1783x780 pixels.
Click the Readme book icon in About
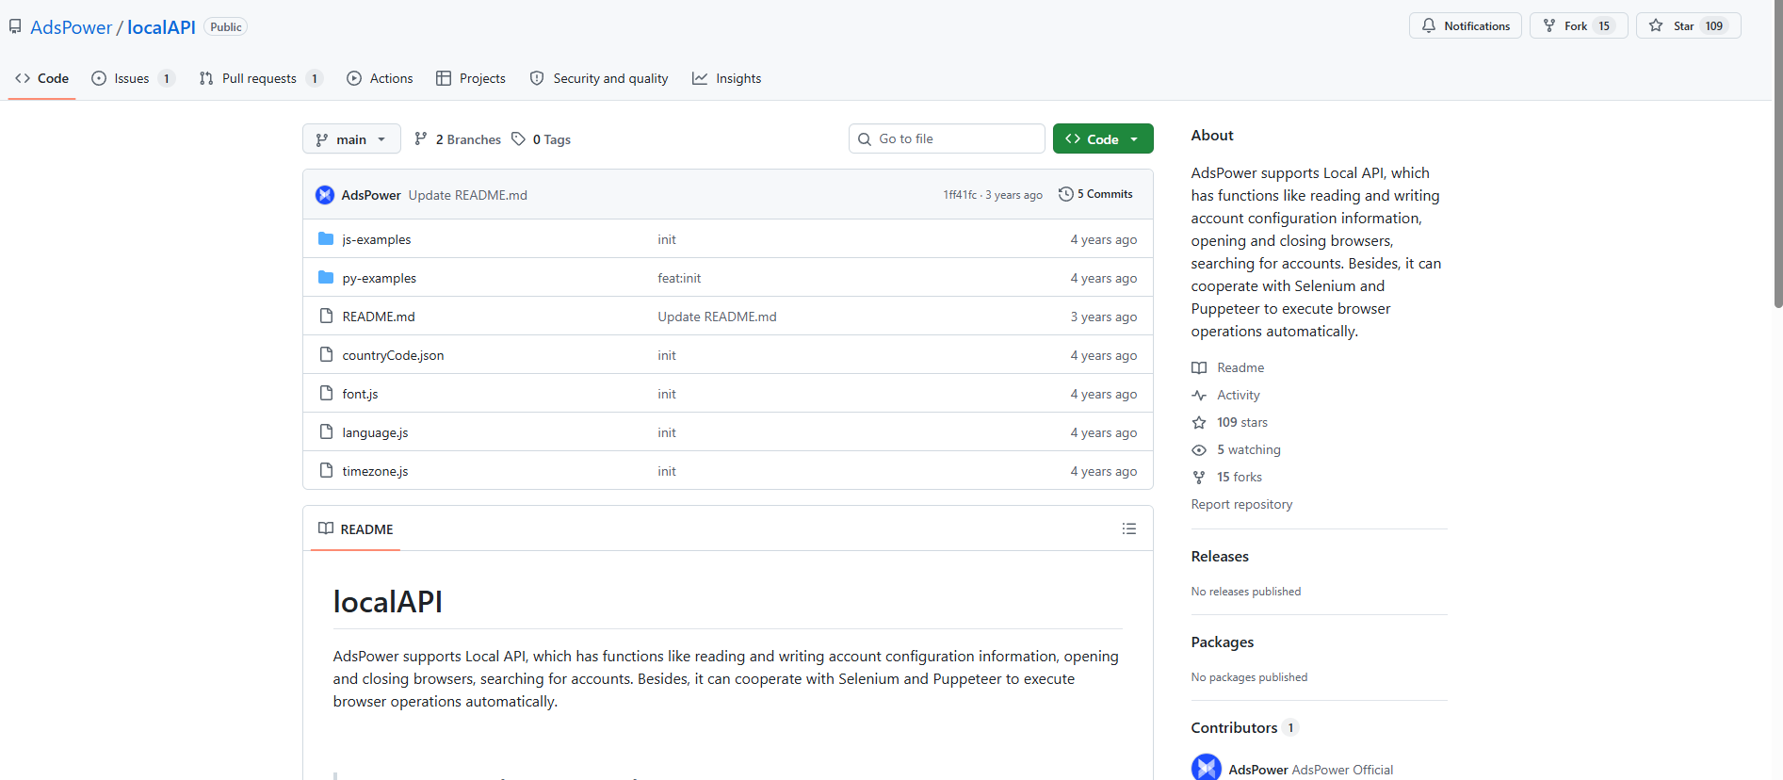[x=1199, y=368]
